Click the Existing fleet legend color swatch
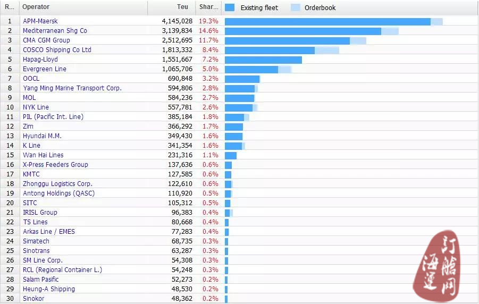 tap(230, 7)
